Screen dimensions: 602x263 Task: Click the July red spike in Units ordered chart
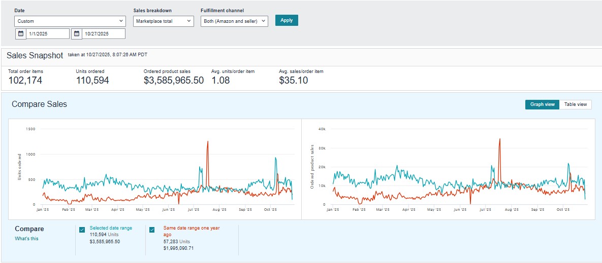pyautogui.click(x=208, y=142)
